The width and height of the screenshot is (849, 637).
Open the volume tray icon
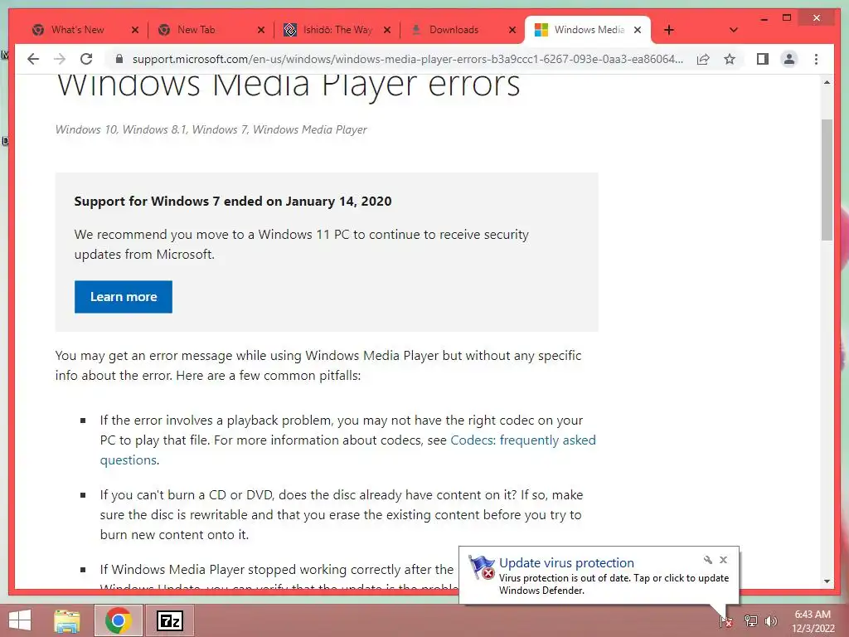(770, 621)
